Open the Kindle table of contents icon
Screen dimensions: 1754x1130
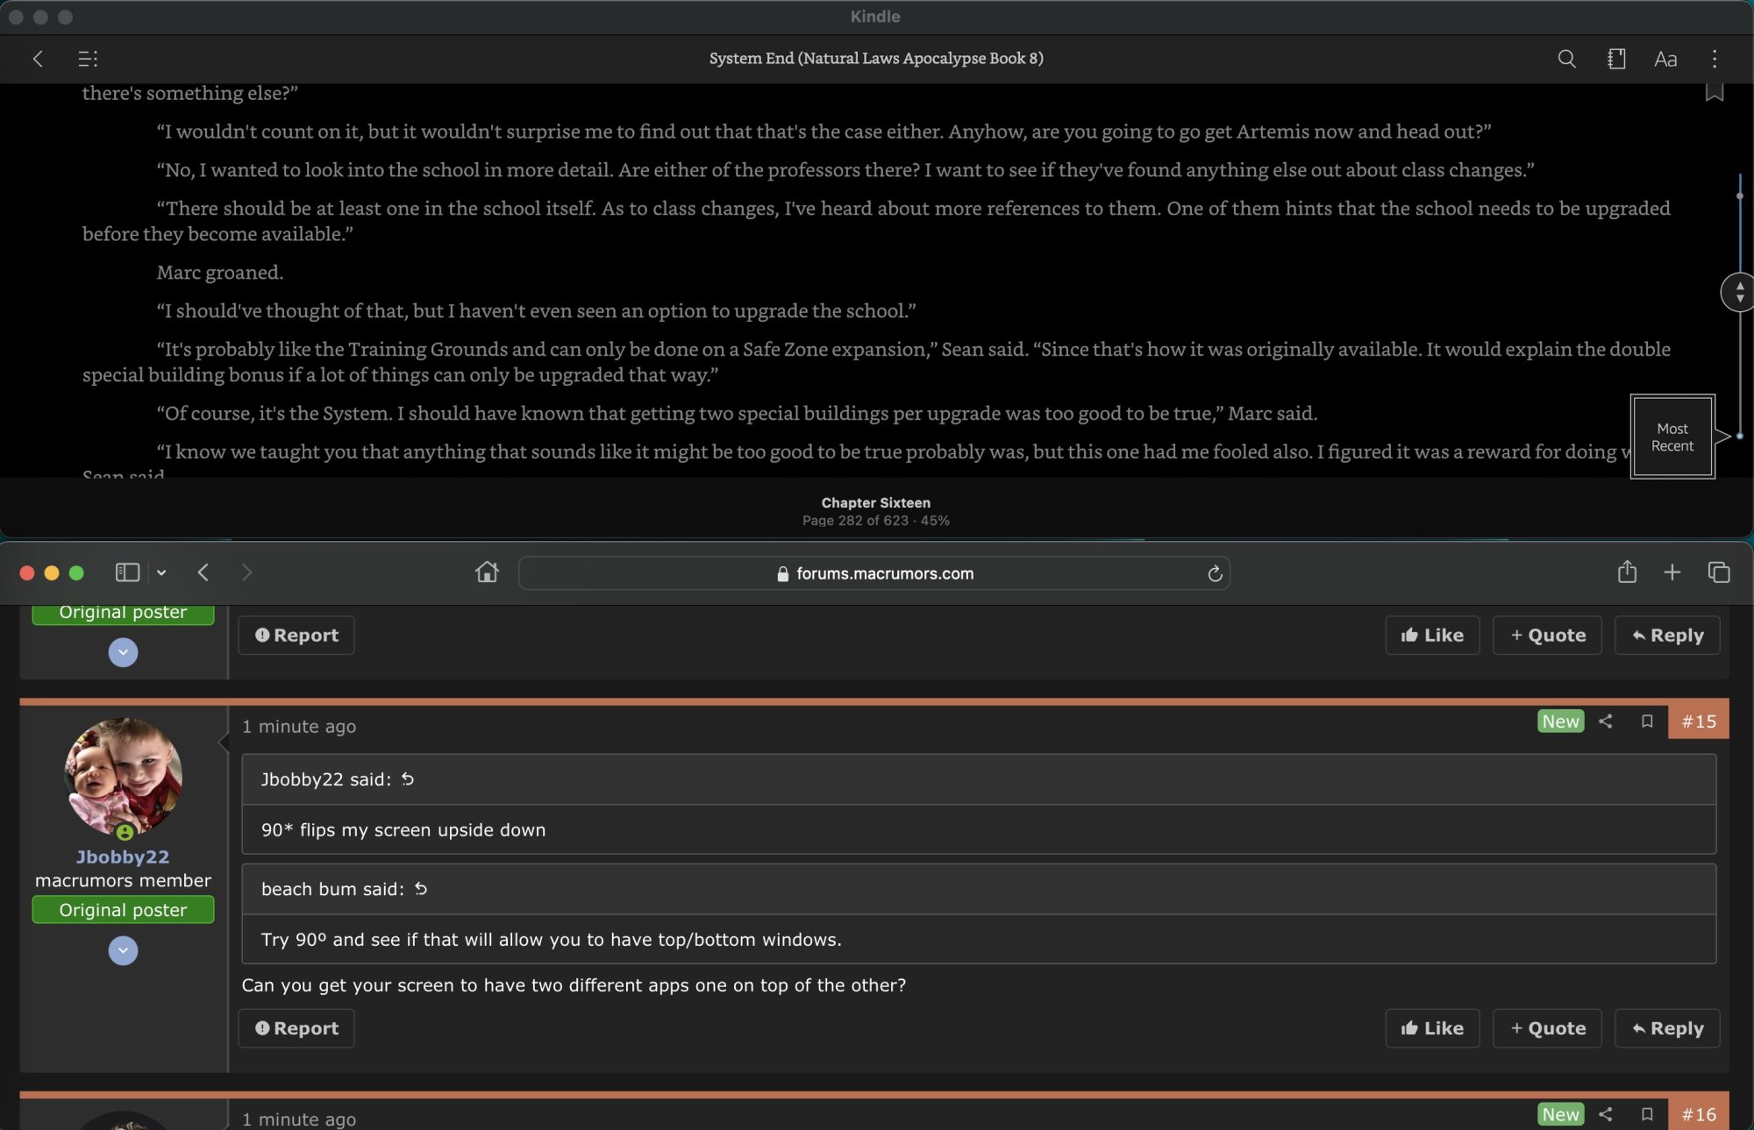tap(88, 59)
